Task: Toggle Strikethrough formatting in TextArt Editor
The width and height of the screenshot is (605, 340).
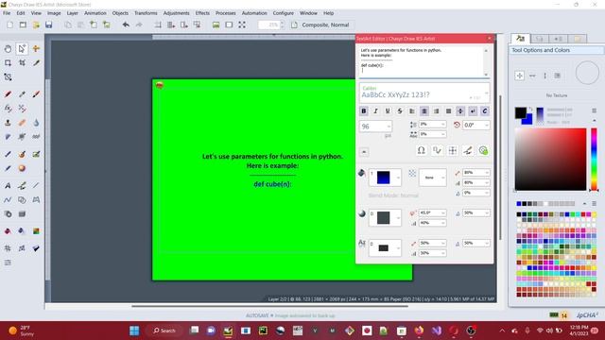Action: pos(400,111)
